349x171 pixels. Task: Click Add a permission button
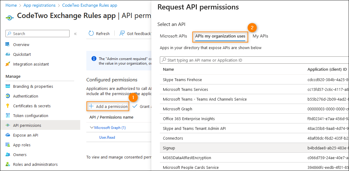(108, 106)
